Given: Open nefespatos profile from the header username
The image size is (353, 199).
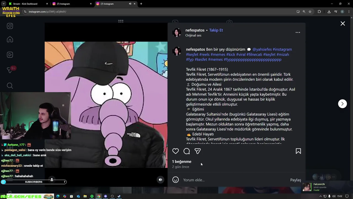Looking at the screenshot, I should [195, 30].
